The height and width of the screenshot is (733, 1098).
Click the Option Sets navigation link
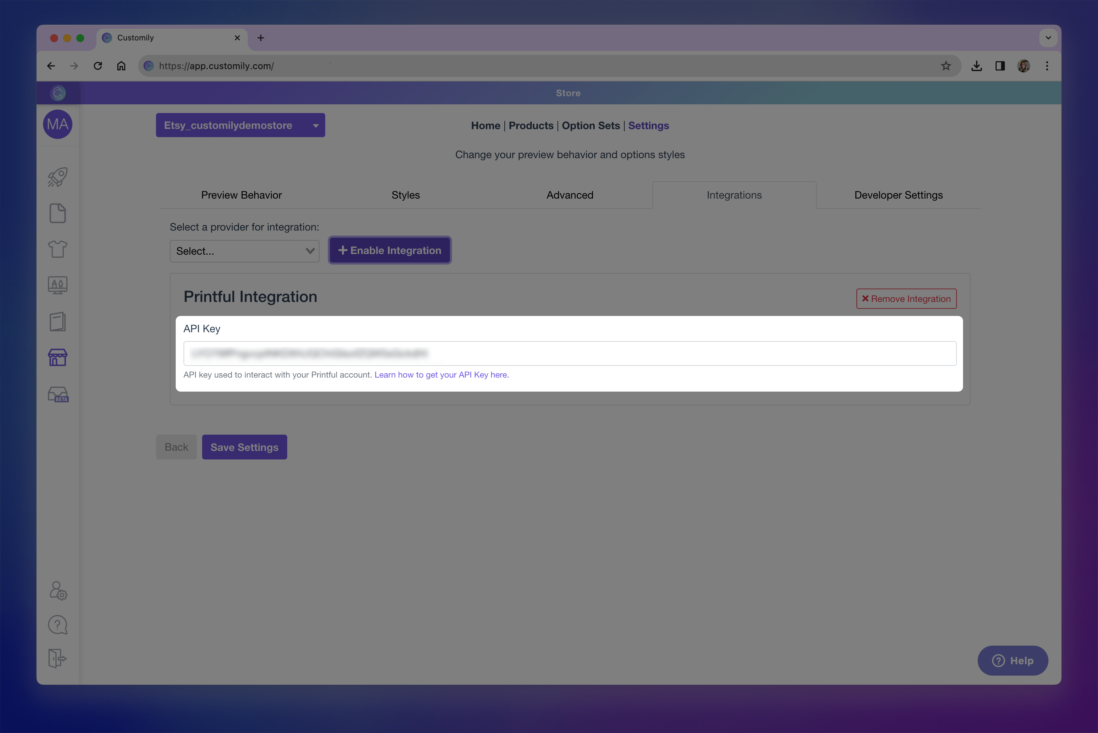pyautogui.click(x=590, y=125)
